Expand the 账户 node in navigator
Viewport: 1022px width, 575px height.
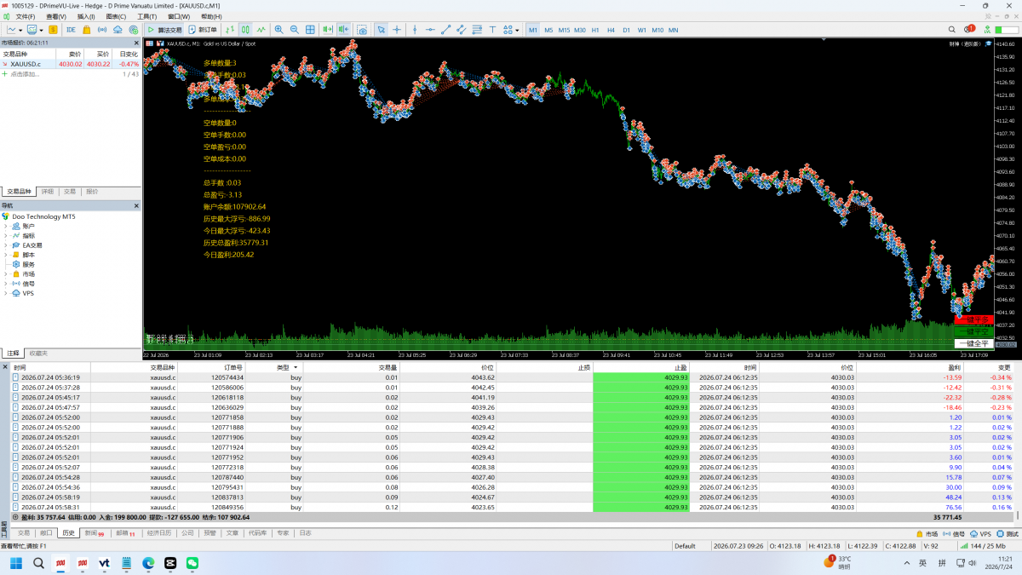point(6,227)
